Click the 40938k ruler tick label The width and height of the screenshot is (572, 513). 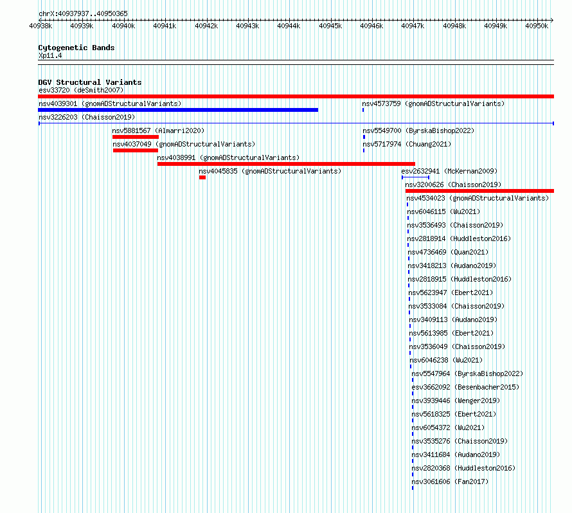(x=40, y=26)
